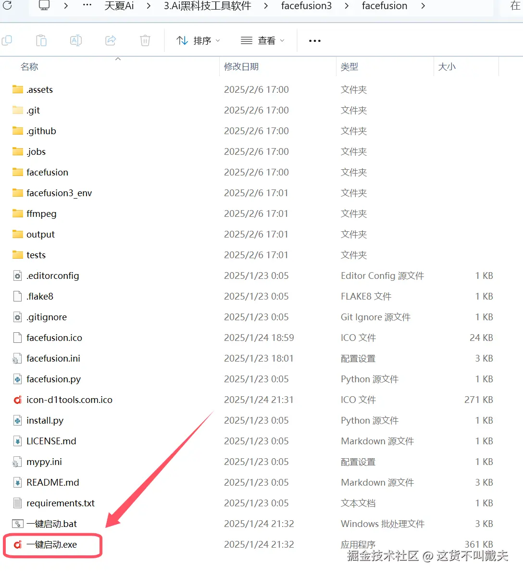The width and height of the screenshot is (523, 577).
Task: Click the Rename toolbar icon
Action: point(76,41)
